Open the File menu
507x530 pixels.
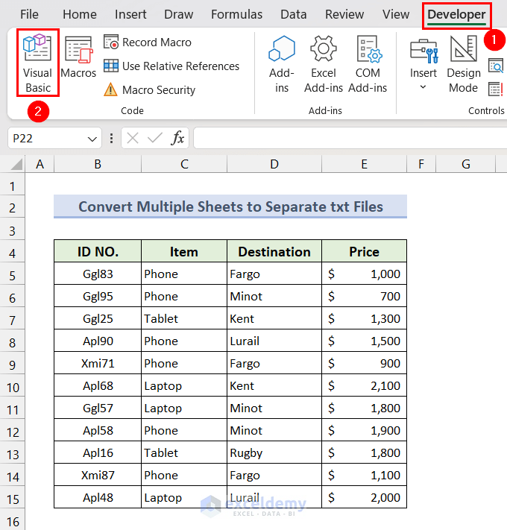tap(29, 14)
